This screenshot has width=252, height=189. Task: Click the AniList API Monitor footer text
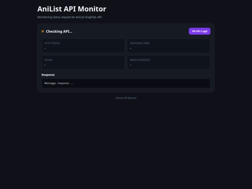(126, 98)
